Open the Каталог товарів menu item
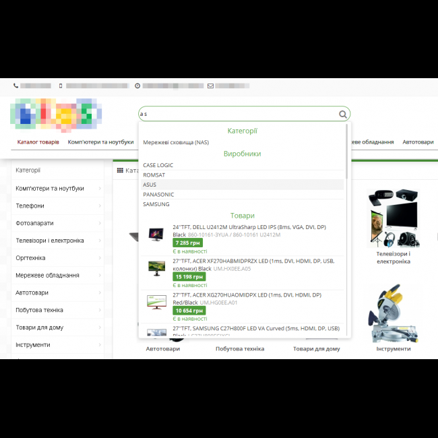 point(38,142)
